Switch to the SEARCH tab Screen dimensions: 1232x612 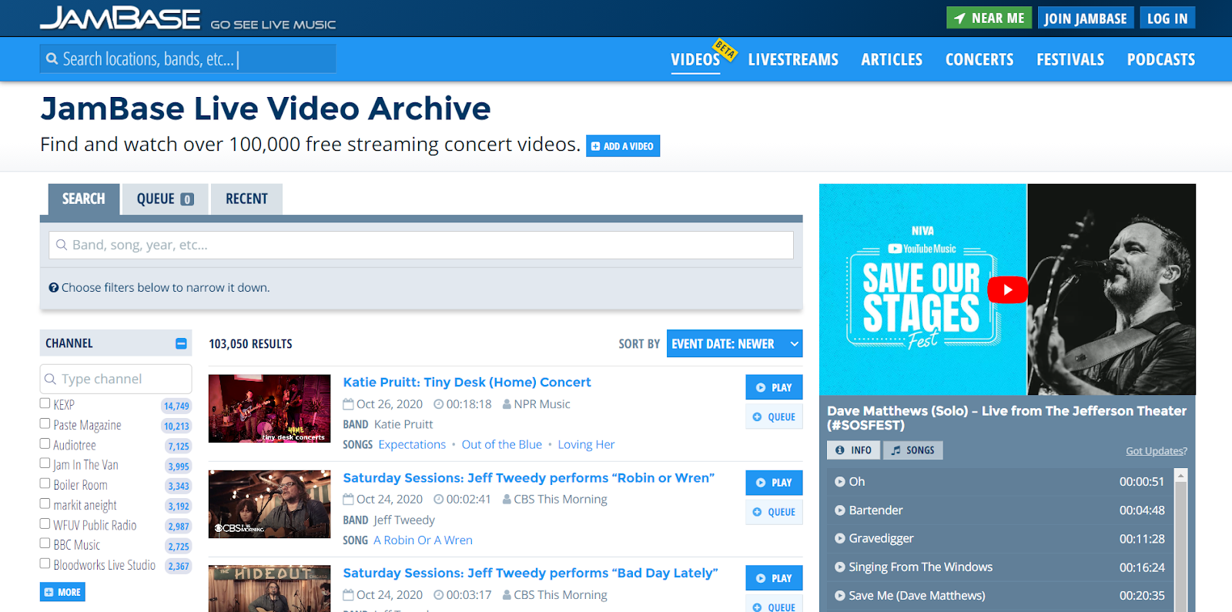[83, 199]
